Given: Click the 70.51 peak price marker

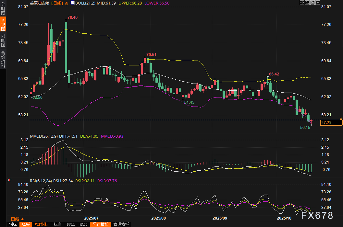Looking at the screenshot, I should [x=151, y=55].
